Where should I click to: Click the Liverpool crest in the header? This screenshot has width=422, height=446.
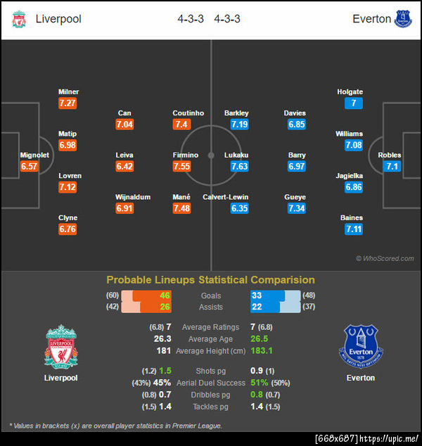tap(18, 19)
